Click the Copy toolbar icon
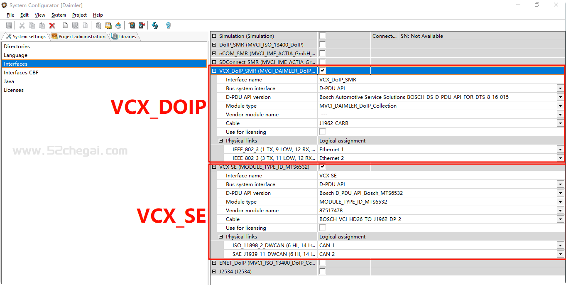 pyautogui.click(x=32, y=26)
